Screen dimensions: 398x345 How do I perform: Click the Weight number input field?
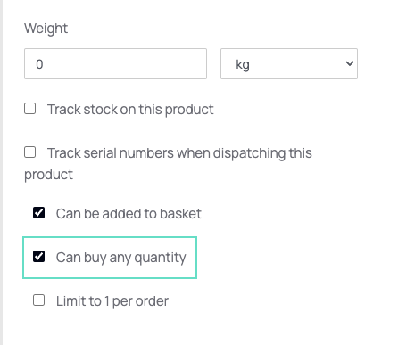click(x=115, y=64)
